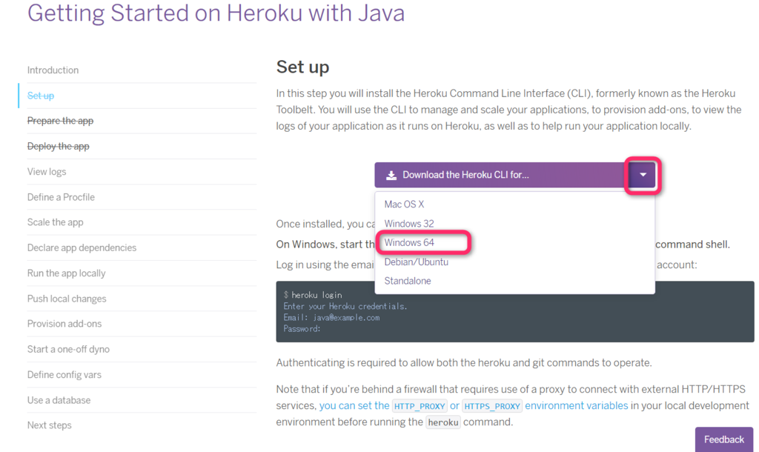
Task: Navigate to Declare app dependencies
Action: [82, 247]
